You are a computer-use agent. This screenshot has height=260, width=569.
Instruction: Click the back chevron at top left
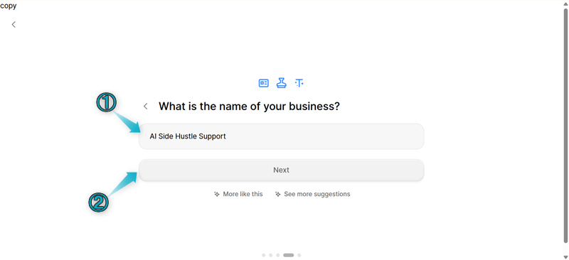14,24
